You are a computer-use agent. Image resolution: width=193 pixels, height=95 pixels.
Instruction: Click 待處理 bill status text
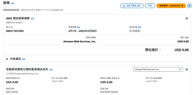point(136,31)
